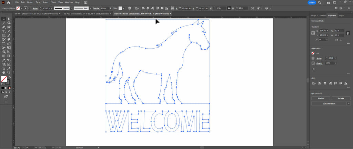Open the Window menu
Screen dimensions: 353x149
69,2
